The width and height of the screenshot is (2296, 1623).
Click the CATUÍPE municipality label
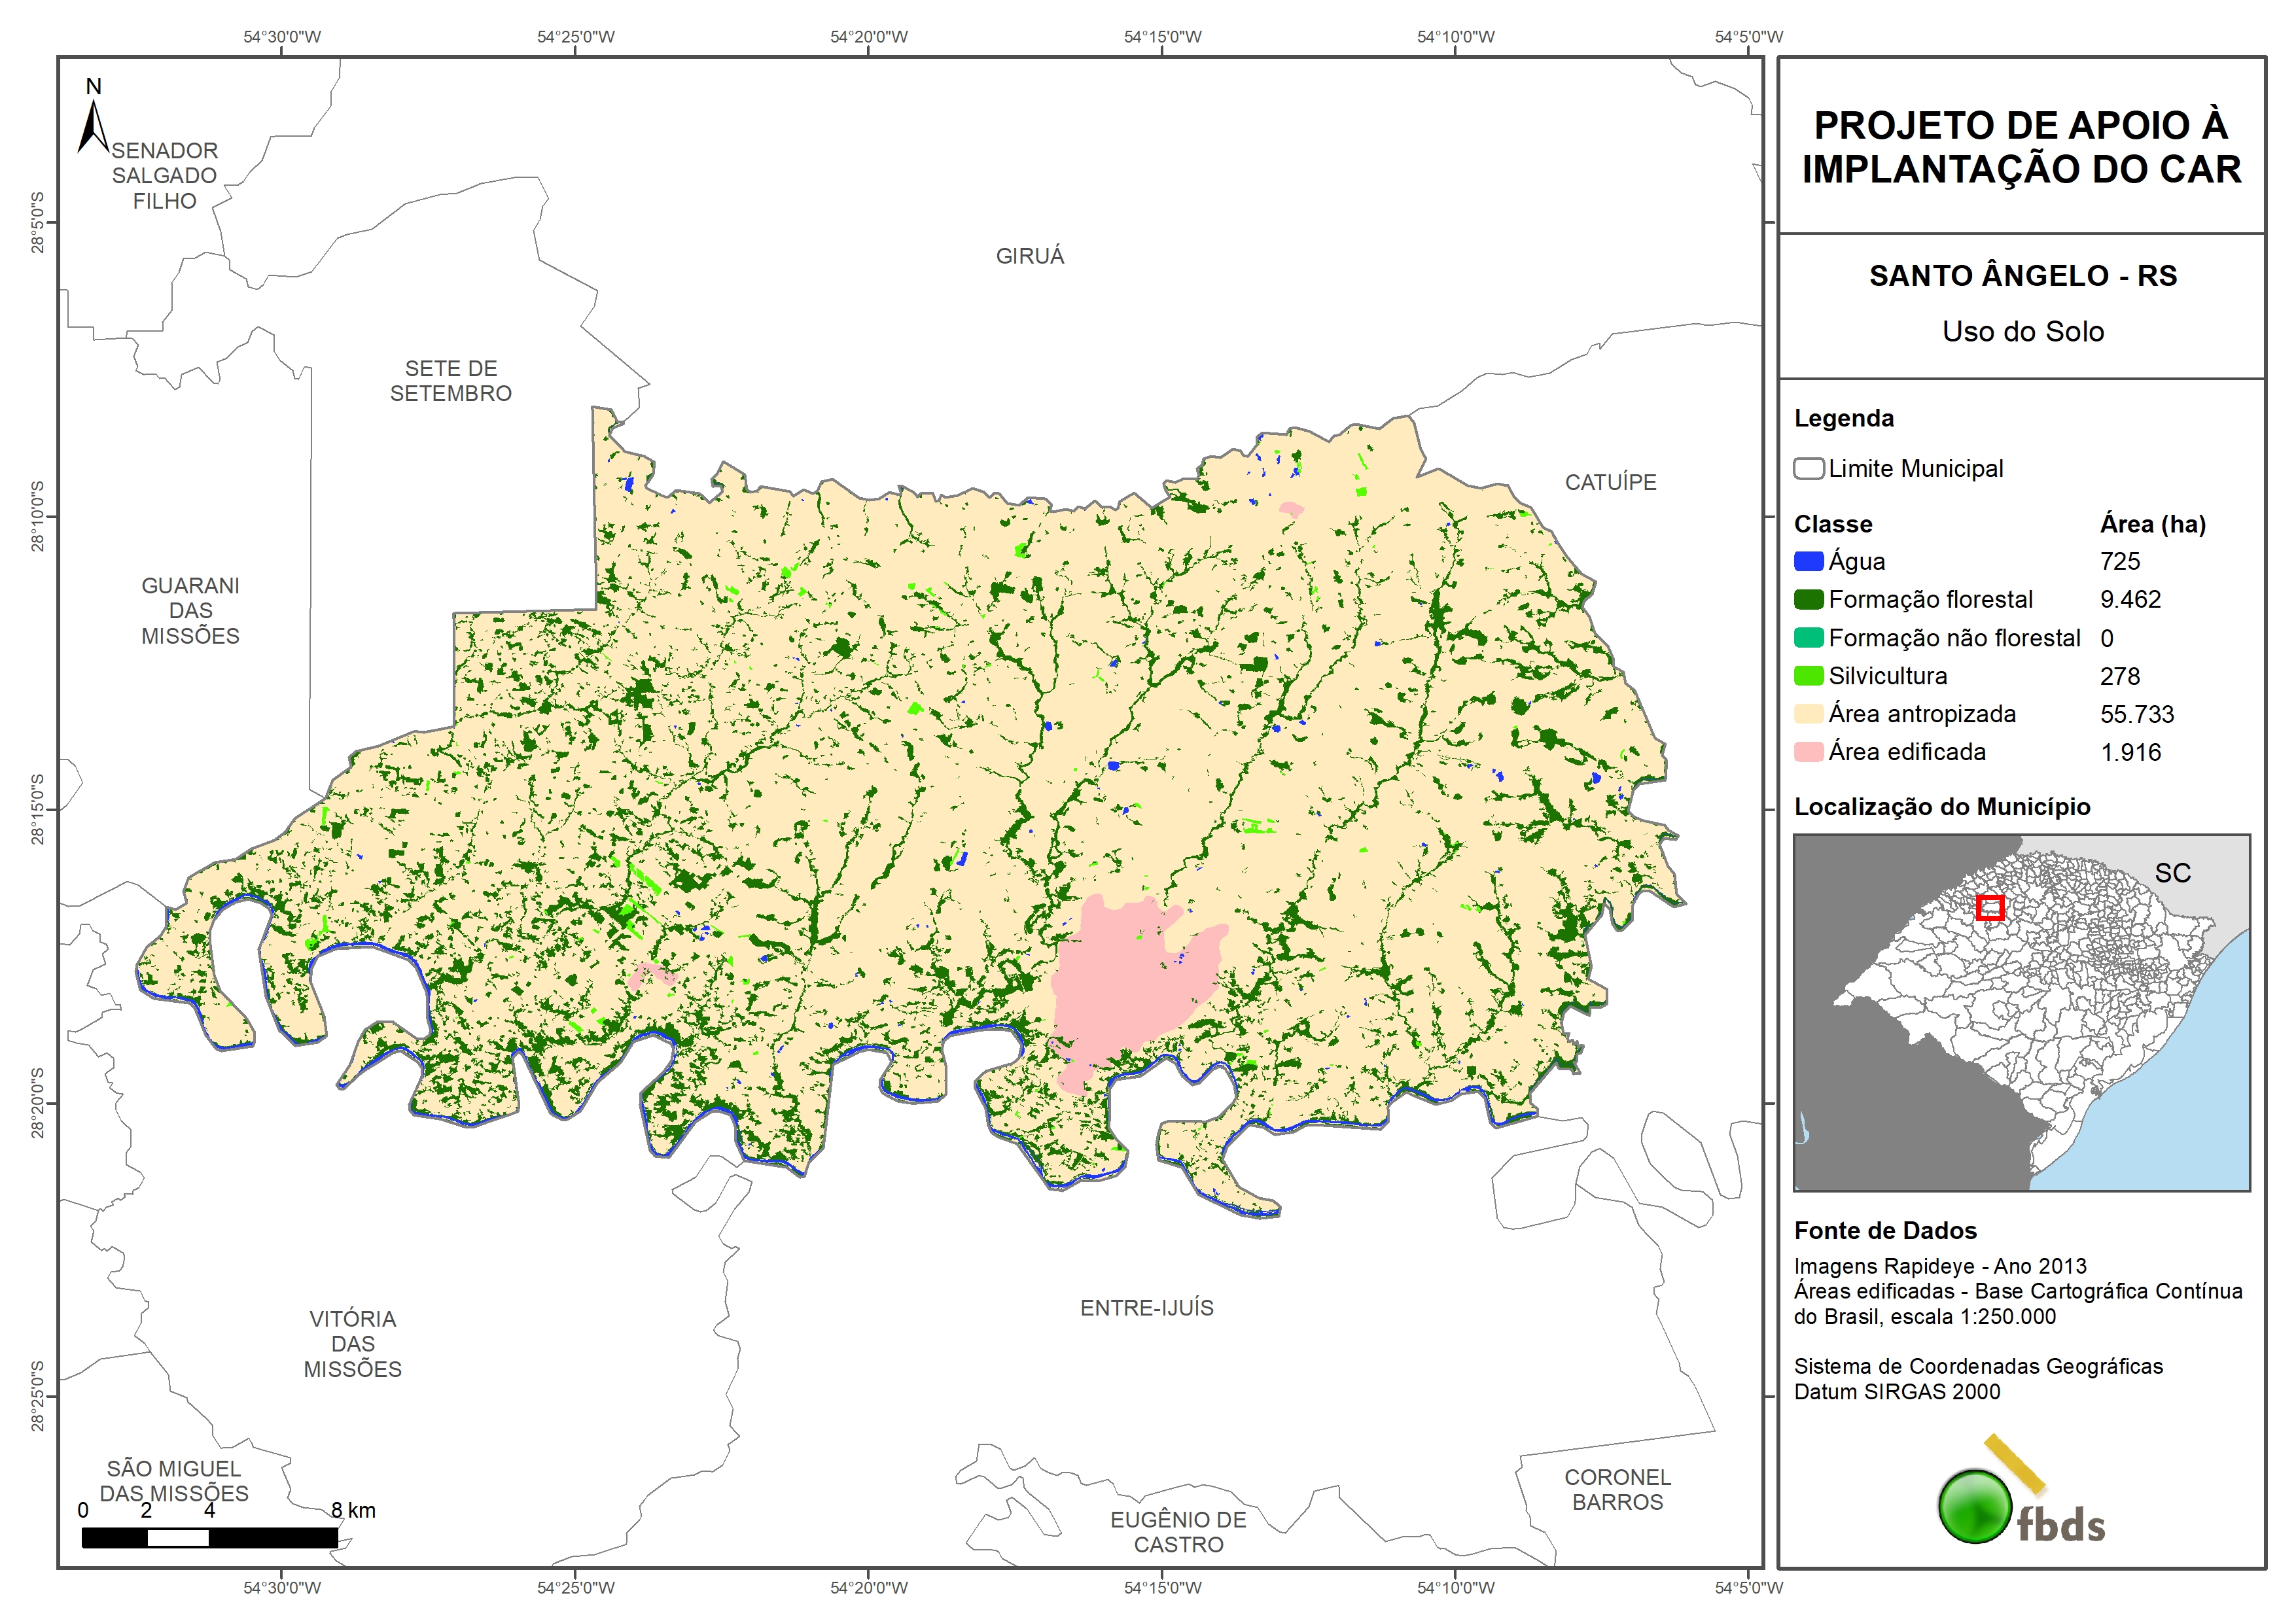pyautogui.click(x=1610, y=482)
